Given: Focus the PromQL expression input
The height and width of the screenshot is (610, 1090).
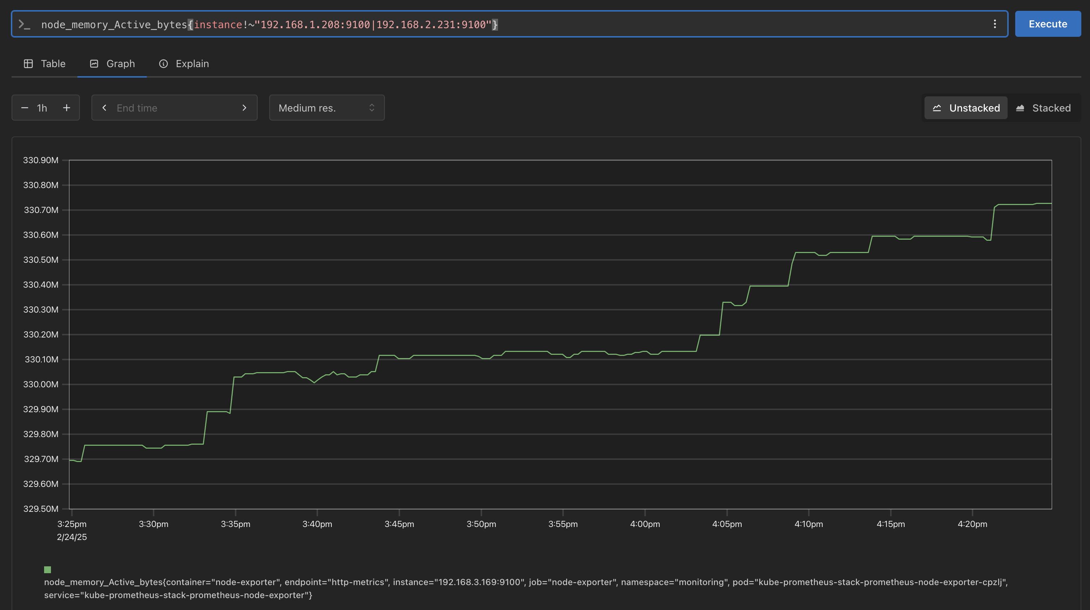Looking at the screenshot, I should [x=508, y=25].
